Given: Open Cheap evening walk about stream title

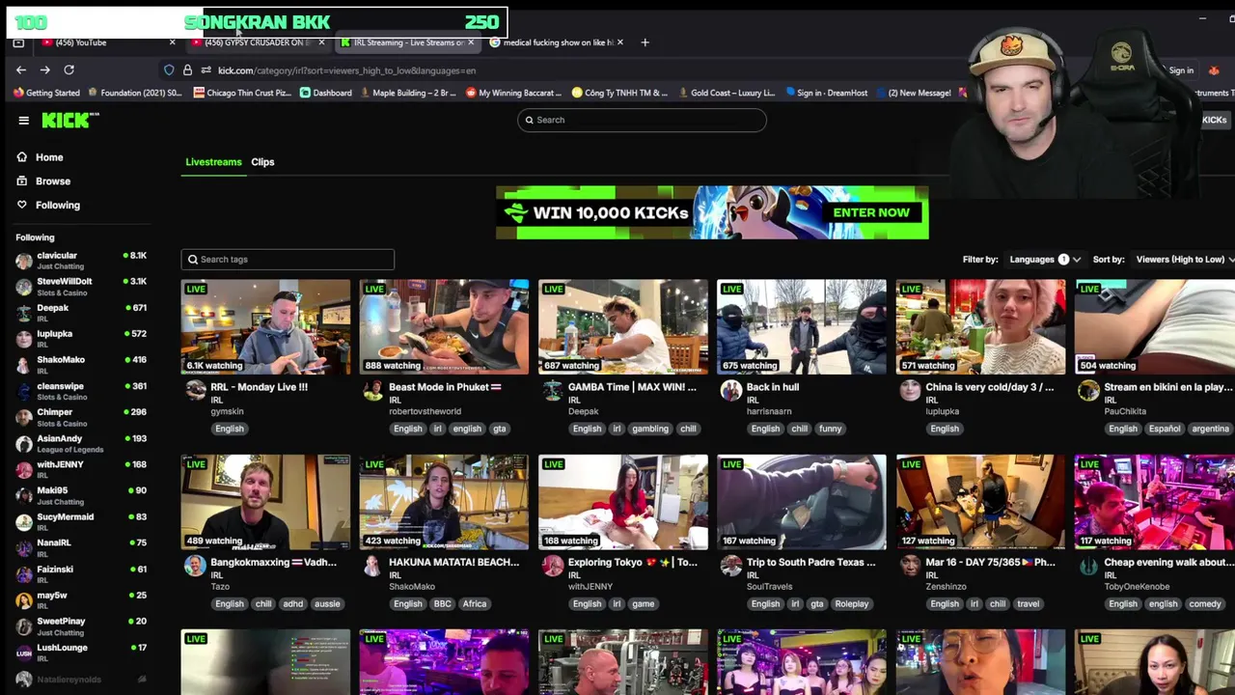Looking at the screenshot, I should tap(1167, 563).
